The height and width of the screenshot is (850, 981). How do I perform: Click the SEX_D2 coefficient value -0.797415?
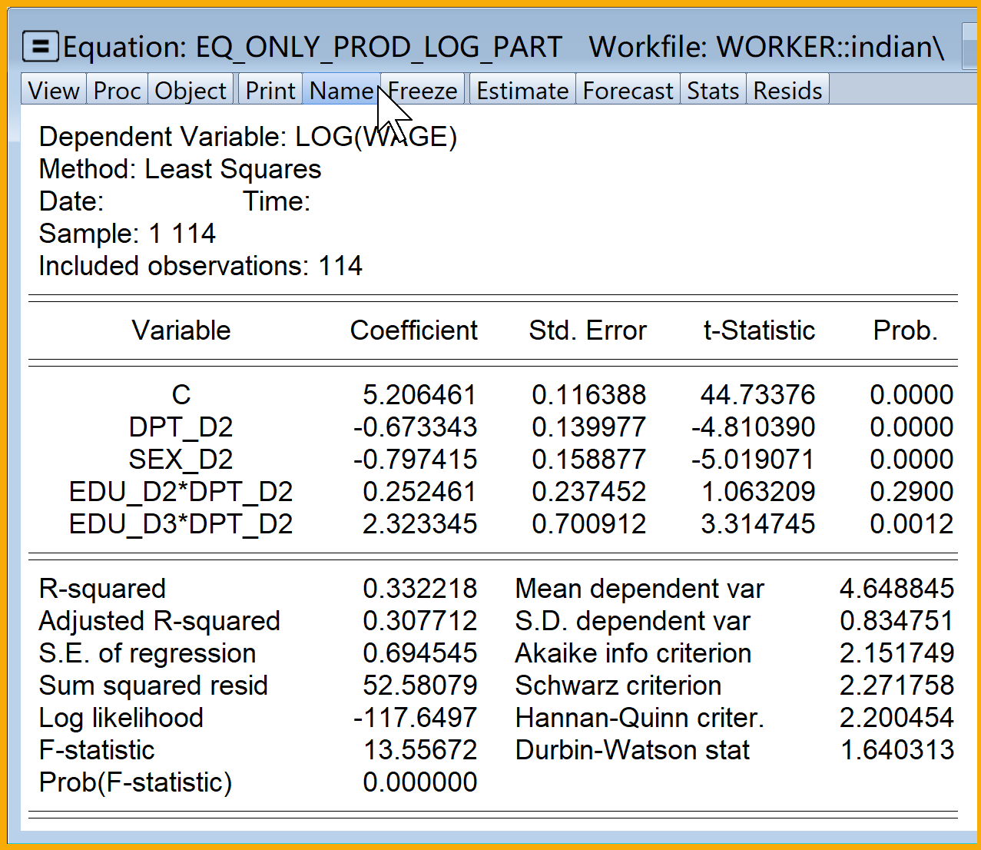point(416,460)
